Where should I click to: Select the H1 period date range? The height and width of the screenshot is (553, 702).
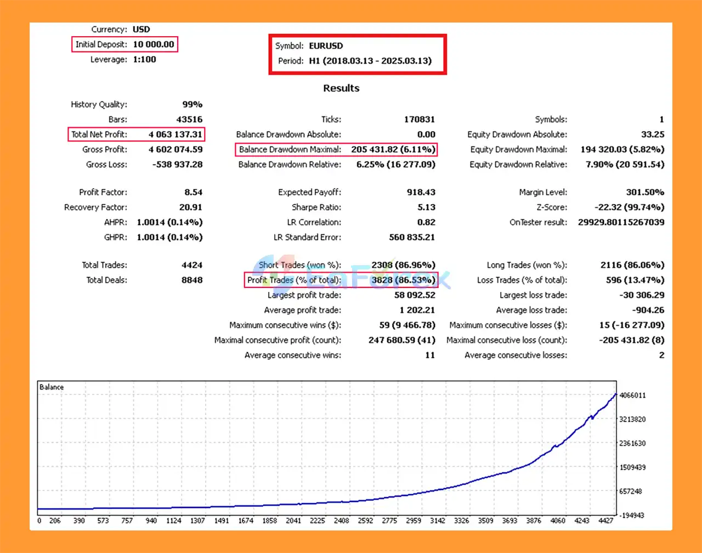[370, 61]
